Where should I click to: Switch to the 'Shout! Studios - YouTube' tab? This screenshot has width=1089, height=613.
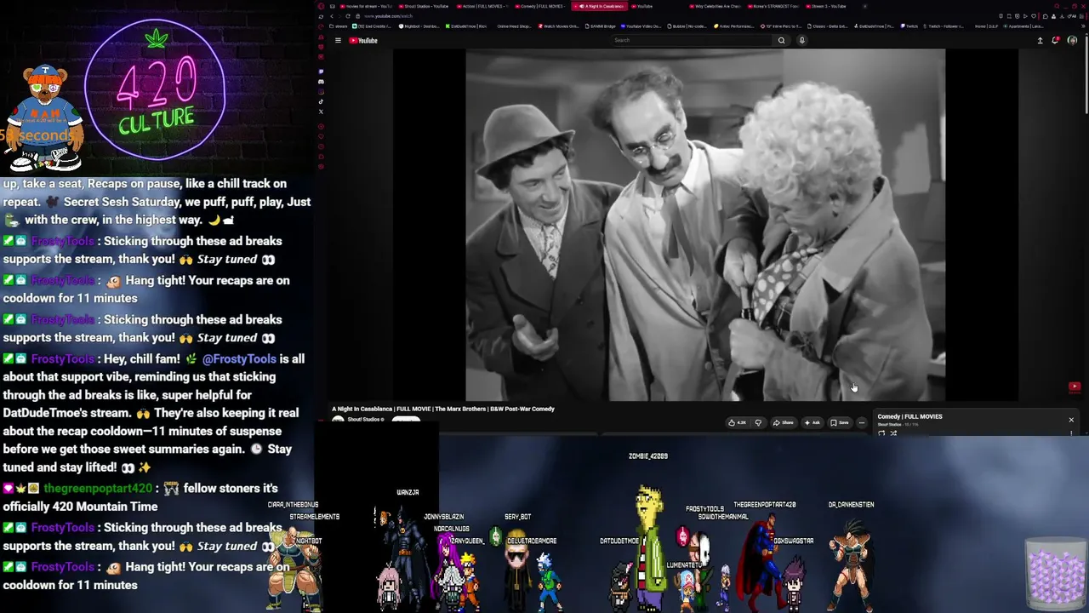(x=425, y=6)
